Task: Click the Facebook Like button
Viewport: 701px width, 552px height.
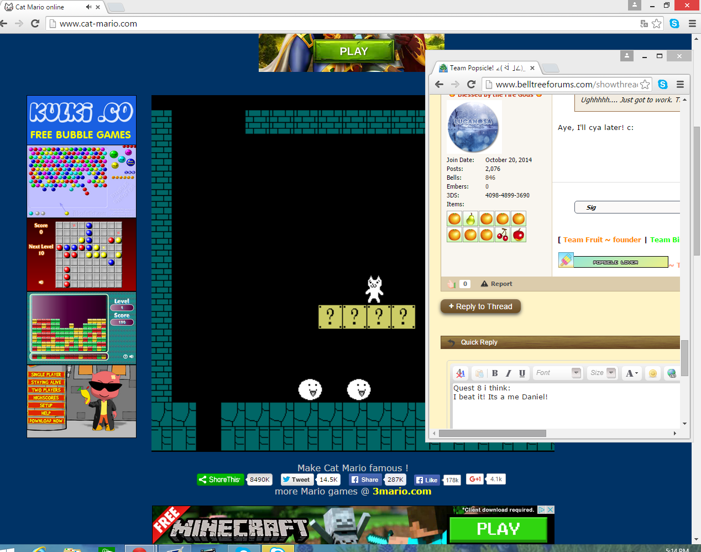Action: pyautogui.click(x=427, y=480)
